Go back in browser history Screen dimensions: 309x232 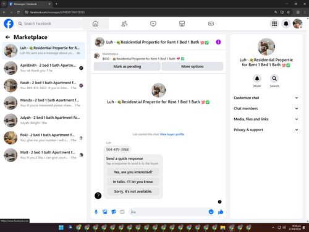pos(4,12)
